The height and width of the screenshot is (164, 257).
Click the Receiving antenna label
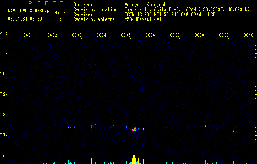click(94, 19)
